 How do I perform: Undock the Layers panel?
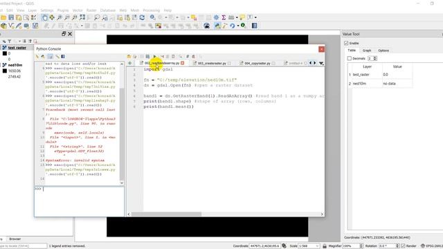point(64,34)
